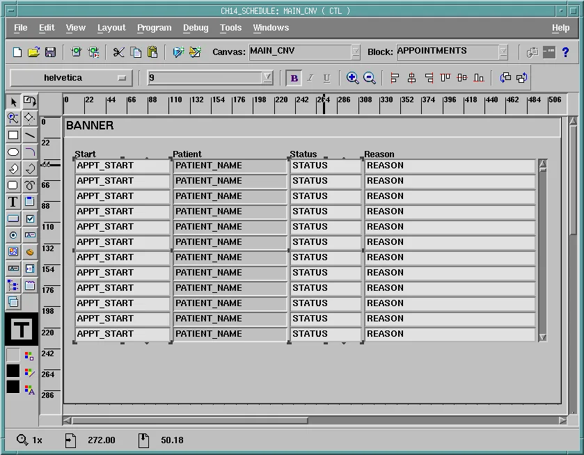This screenshot has height=455, width=584.
Task: Click the Send to Back icon
Action: coord(522,78)
